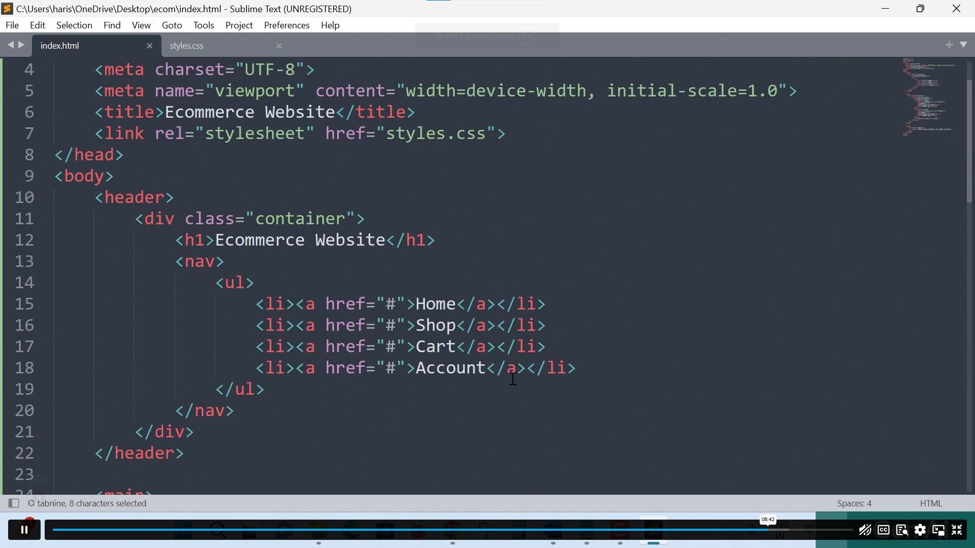Open the HTML syntax selector

tap(931, 503)
